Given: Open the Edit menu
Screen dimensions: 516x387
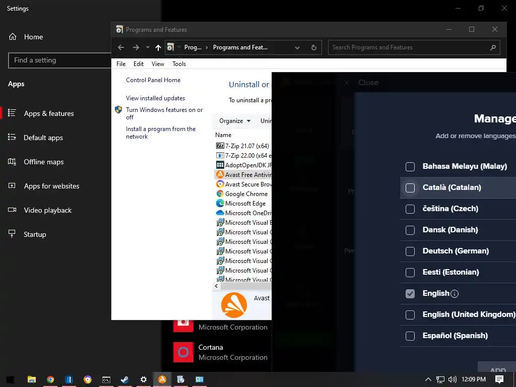Looking at the screenshot, I should pyautogui.click(x=138, y=64).
